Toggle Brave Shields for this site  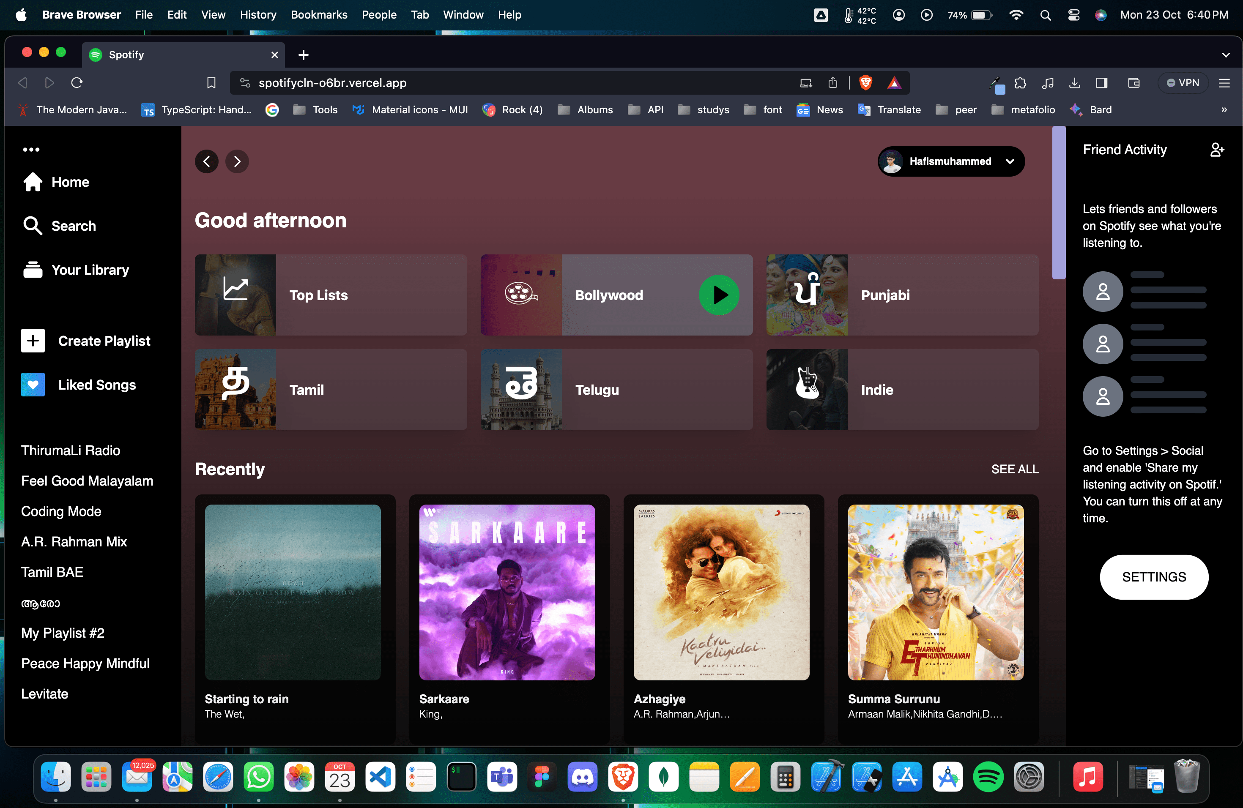(866, 82)
